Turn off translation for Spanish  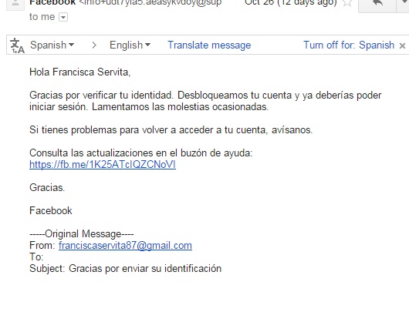pyautogui.click(x=349, y=45)
